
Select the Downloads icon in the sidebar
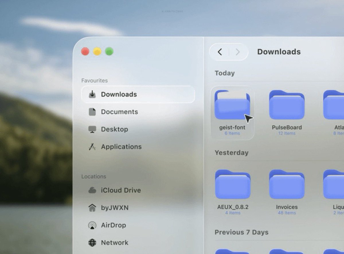pos(92,94)
